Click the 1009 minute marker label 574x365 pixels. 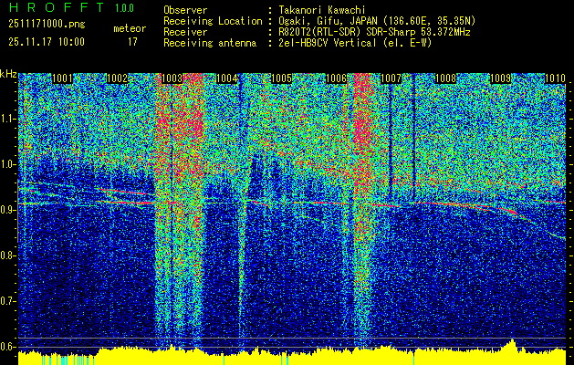500,78
